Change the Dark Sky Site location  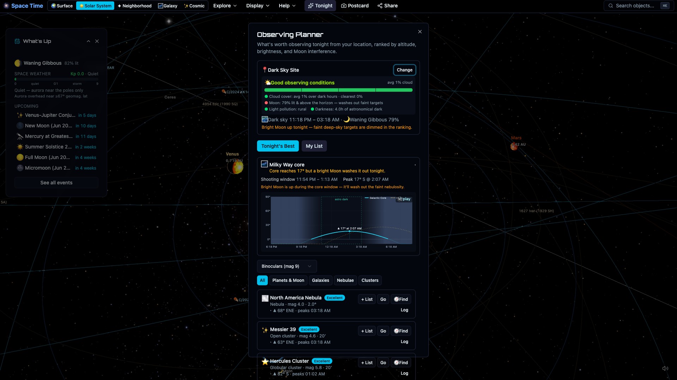coord(404,70)
